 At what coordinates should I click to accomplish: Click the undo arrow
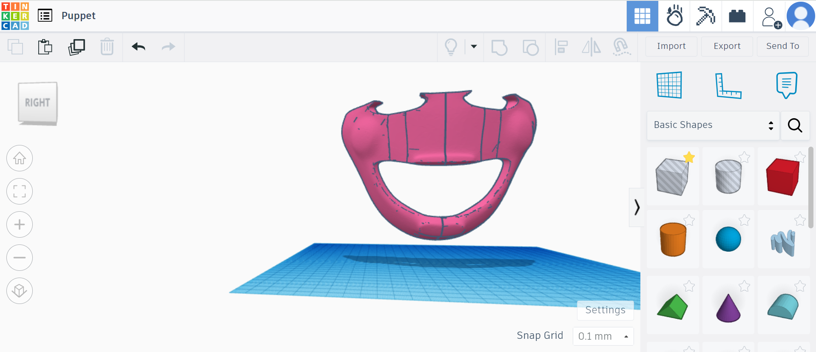pos(139,47)
